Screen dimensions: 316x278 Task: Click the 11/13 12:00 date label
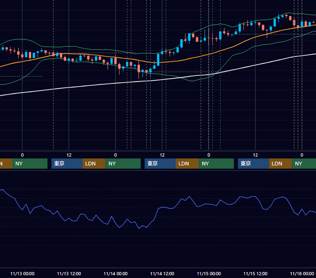pos(69,273)
